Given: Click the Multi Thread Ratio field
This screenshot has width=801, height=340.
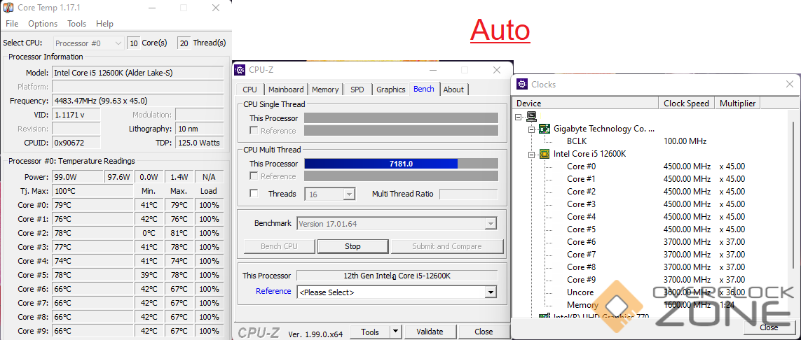Looking at the screenshot, I should pos(468,194).
